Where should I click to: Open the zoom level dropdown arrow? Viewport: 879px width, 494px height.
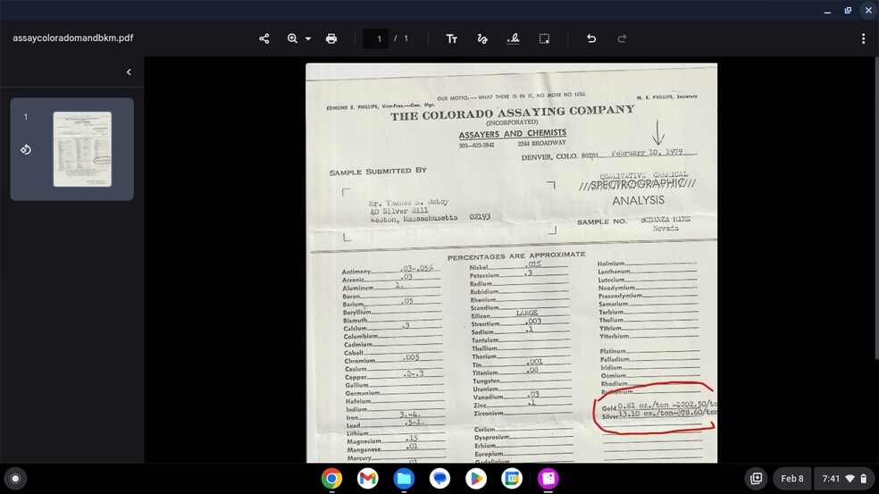[x=308, y=38]
